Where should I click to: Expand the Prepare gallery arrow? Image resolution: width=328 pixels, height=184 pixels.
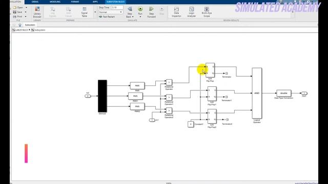(95, 12)
